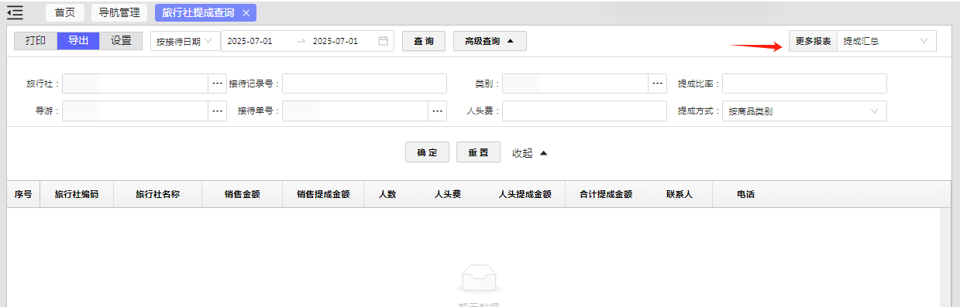Switch to 首页 tab
This screenshot has width=960, height=307.
pos(65,12)
